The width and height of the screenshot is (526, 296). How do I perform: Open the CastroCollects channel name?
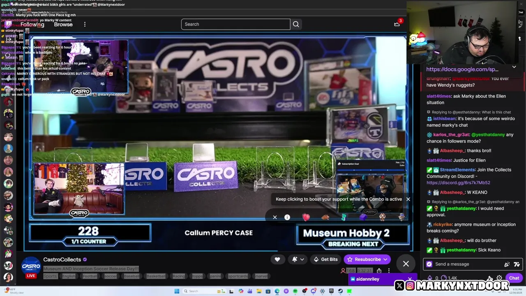tap(62, 259)
